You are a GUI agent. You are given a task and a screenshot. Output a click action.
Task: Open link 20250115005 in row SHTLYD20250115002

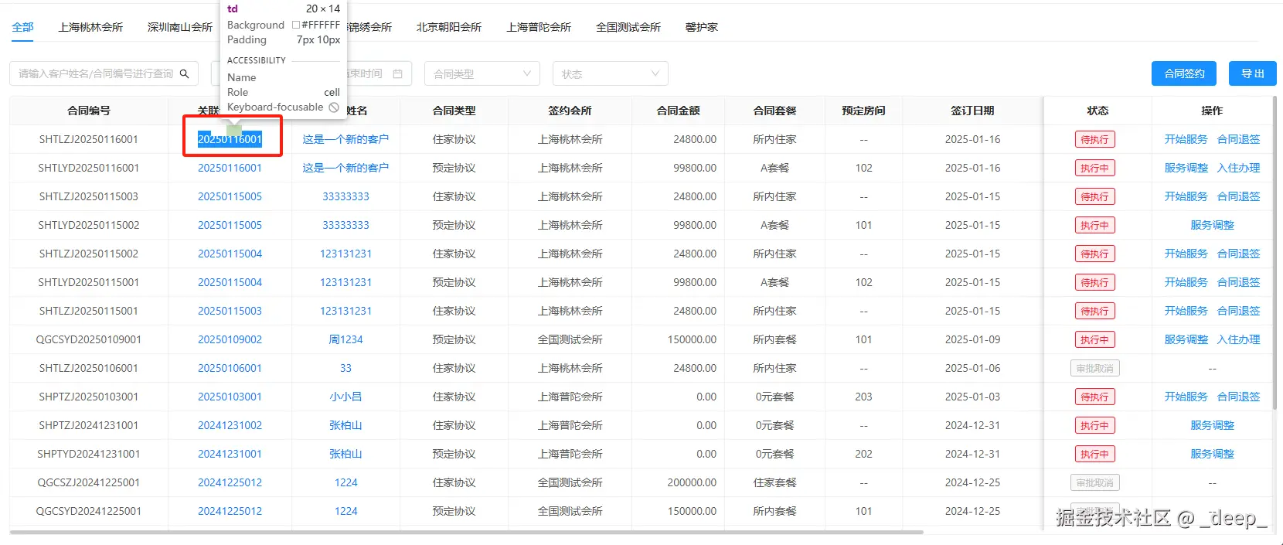230,225
